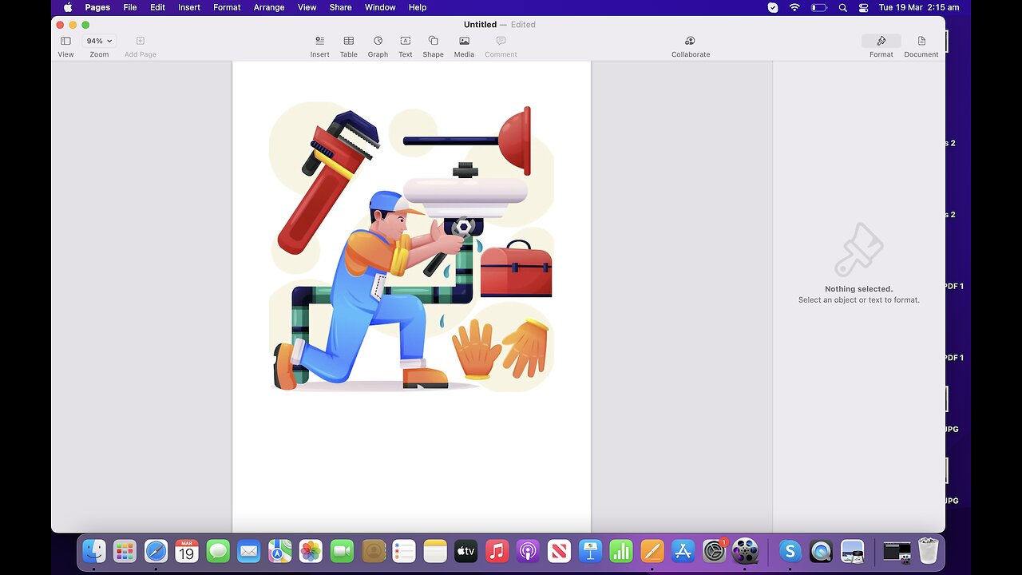Open Apple TV in the Dock
The height and width of the screenshot is (575, 1022).
(x=466, y=551)
